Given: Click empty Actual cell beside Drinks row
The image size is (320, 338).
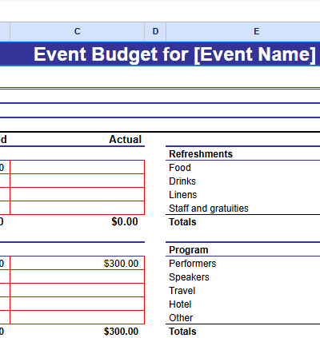Looking at the screenshot, I should [78, 181].
